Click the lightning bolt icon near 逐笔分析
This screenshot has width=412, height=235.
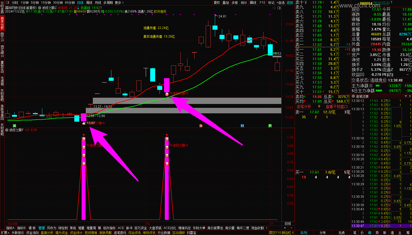point(319,107)
